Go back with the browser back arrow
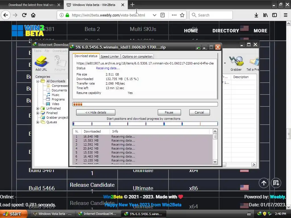 tap(6, 15)
